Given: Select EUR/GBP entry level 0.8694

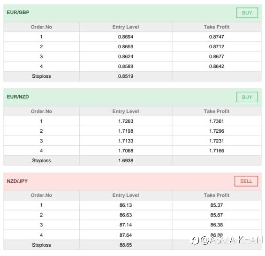Looking at the screenshot, I should 126,37.
